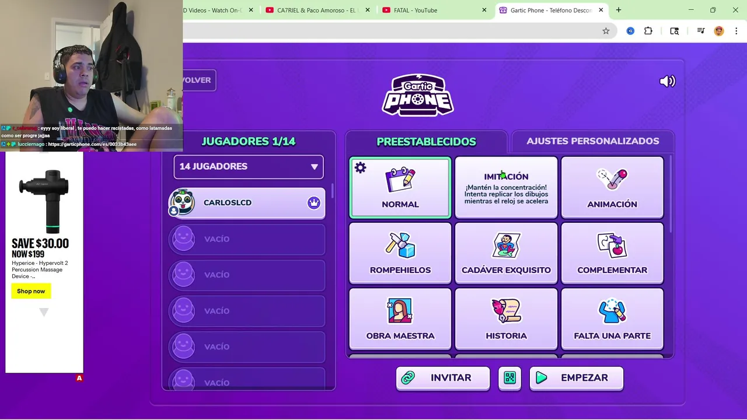Open the Chrome three-dot menu
747x420 pixels.
pos(736,31)
